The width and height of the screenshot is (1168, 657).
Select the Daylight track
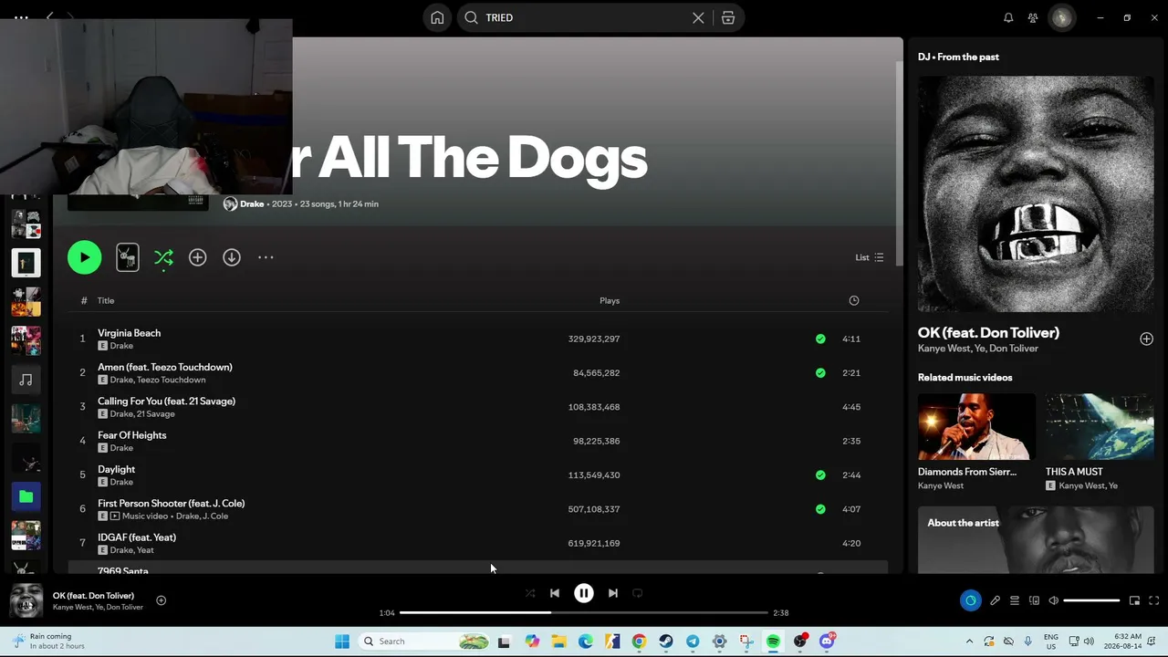click(477, 474)
